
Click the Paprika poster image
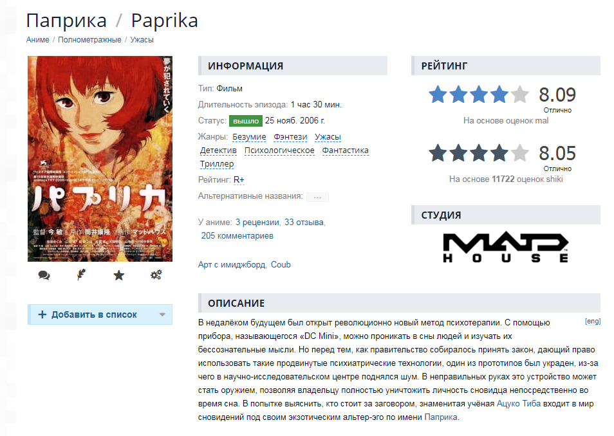pyautogui.click(x=100, y=158)
